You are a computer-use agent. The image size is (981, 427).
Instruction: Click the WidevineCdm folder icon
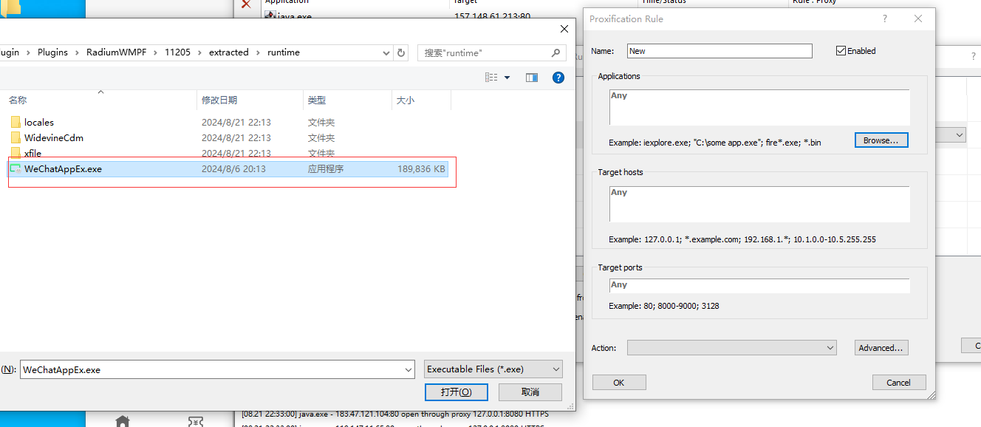coord(16,137)
